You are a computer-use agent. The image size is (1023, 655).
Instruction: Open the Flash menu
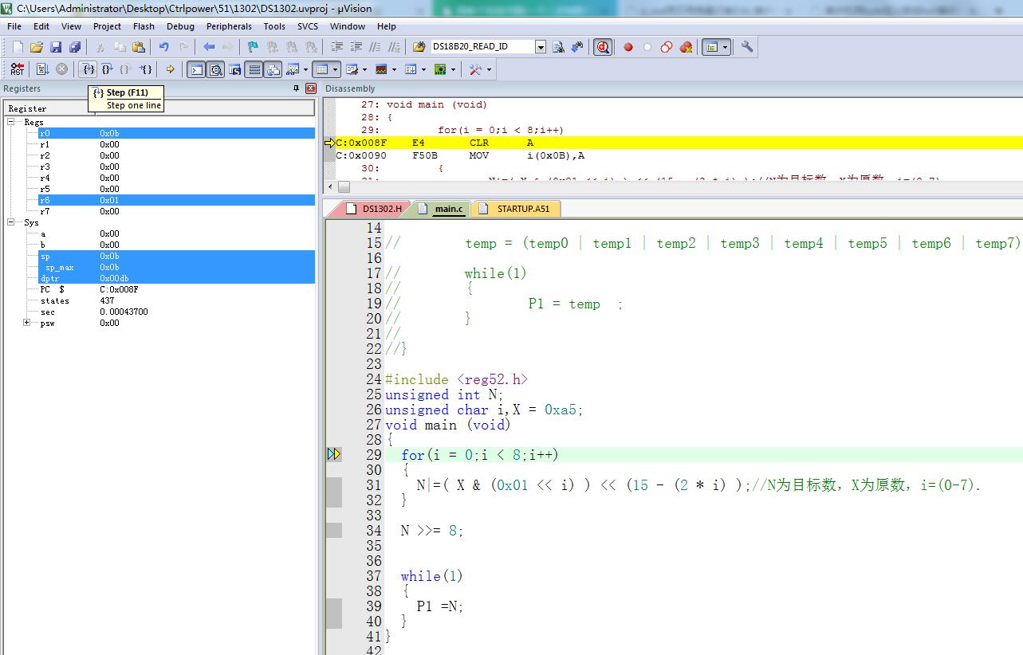(144, 26)
